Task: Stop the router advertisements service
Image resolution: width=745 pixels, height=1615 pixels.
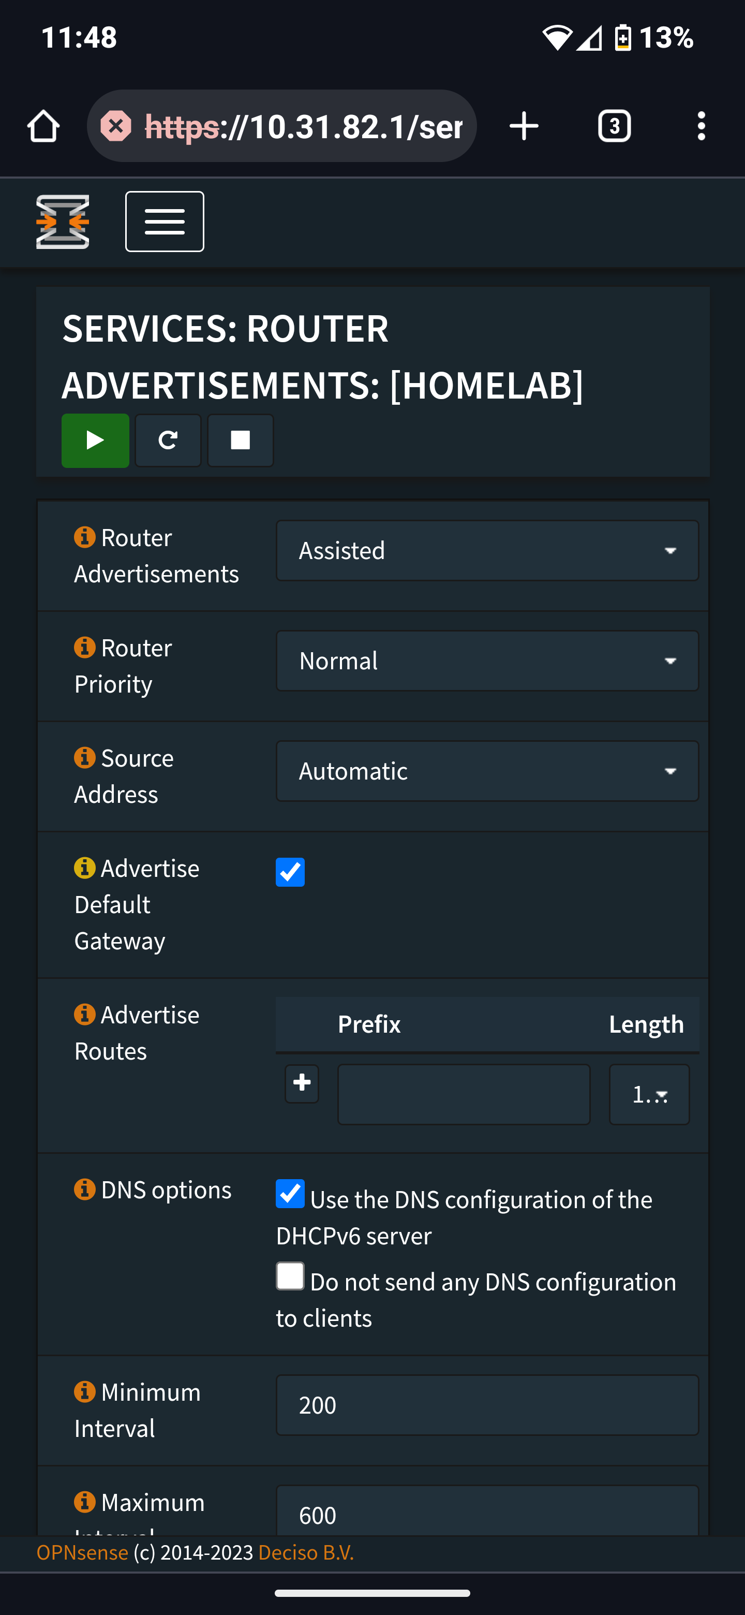Action: coord(241,440)
